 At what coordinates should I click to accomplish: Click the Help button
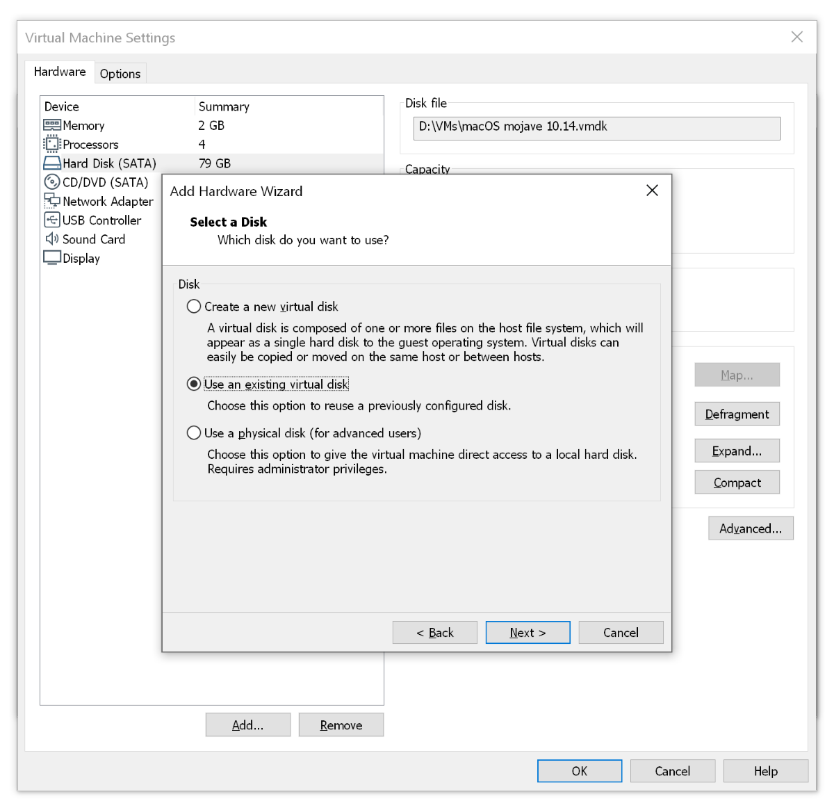[x=765, y=771]
